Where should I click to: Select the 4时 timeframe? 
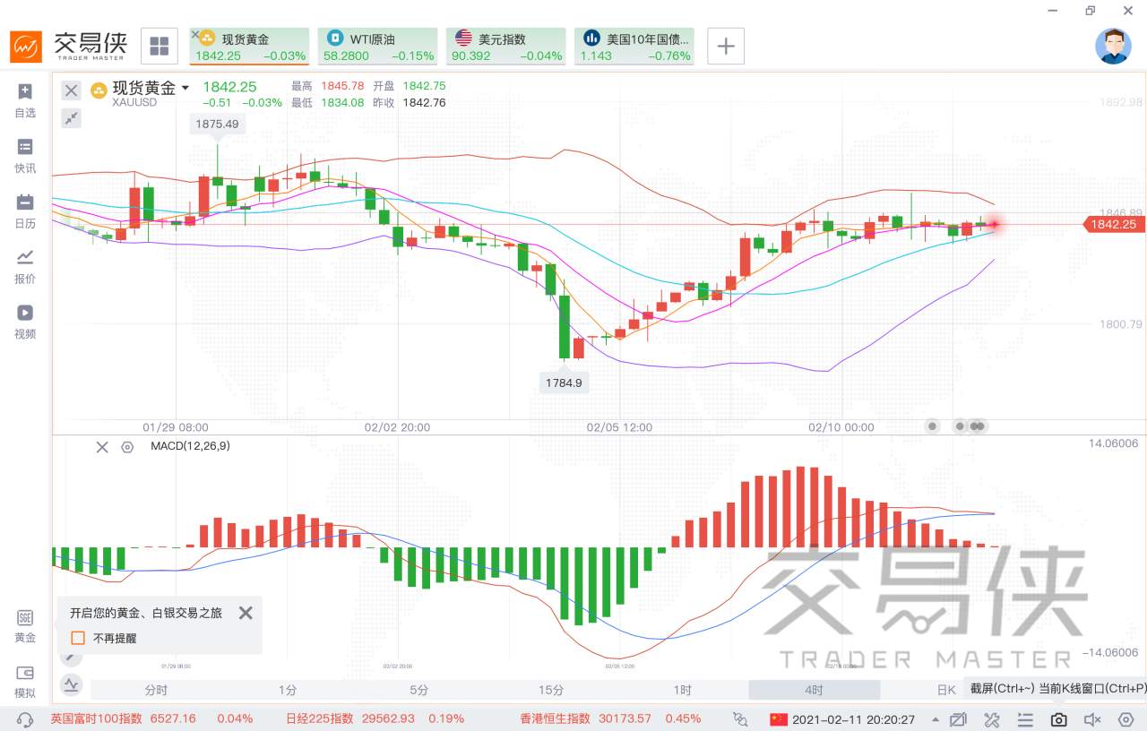coord(814,690)
